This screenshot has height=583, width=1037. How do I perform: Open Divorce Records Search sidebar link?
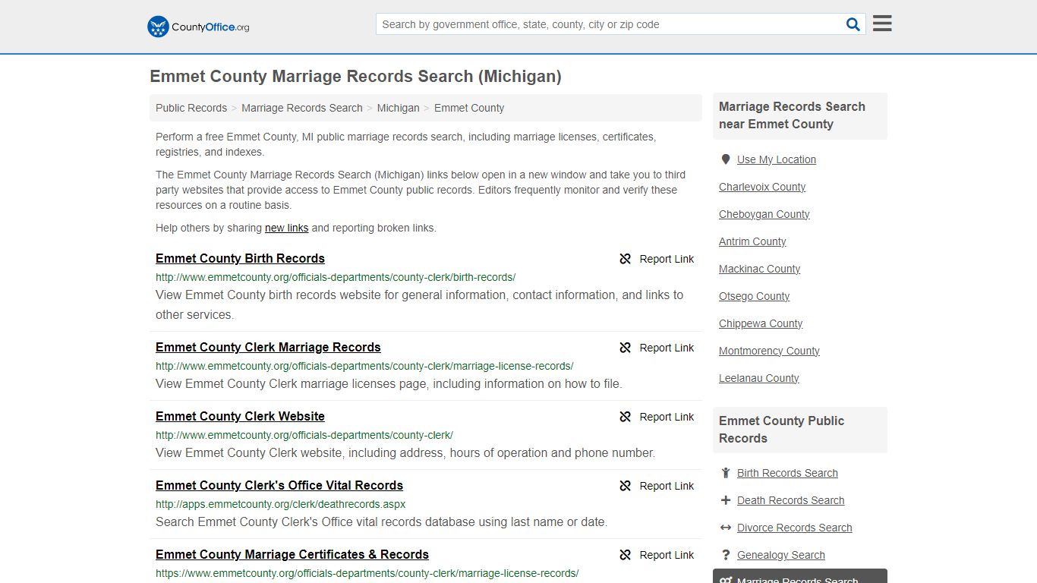(x=794, y=528)
